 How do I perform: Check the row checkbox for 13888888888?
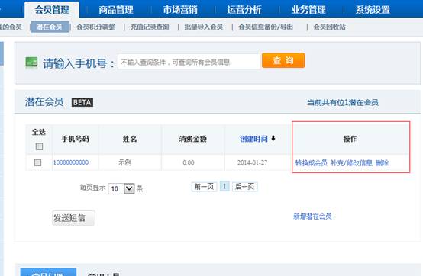[37, 162]
